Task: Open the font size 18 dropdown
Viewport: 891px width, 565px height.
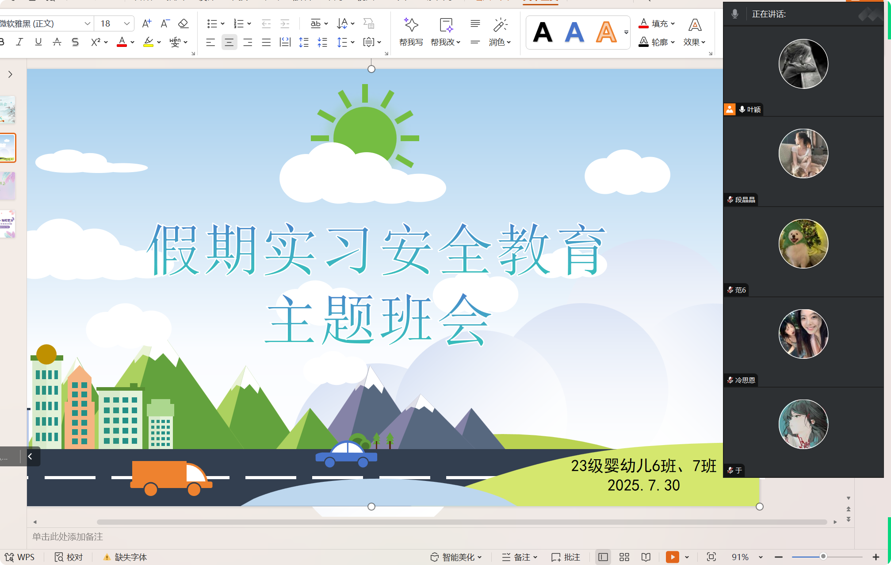Action: point(127,23)
